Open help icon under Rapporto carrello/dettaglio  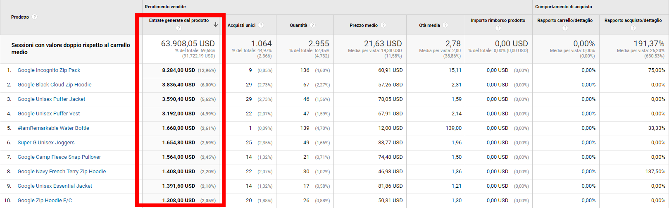pyautogui.click(x=565, y=28)
